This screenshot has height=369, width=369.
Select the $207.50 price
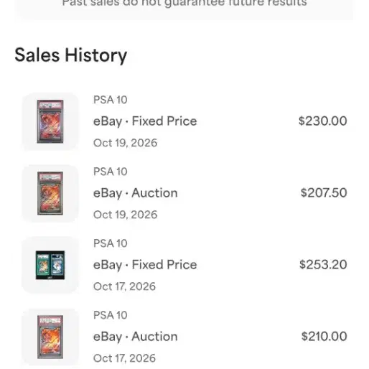pyautogui.click(x=324, y=192)
